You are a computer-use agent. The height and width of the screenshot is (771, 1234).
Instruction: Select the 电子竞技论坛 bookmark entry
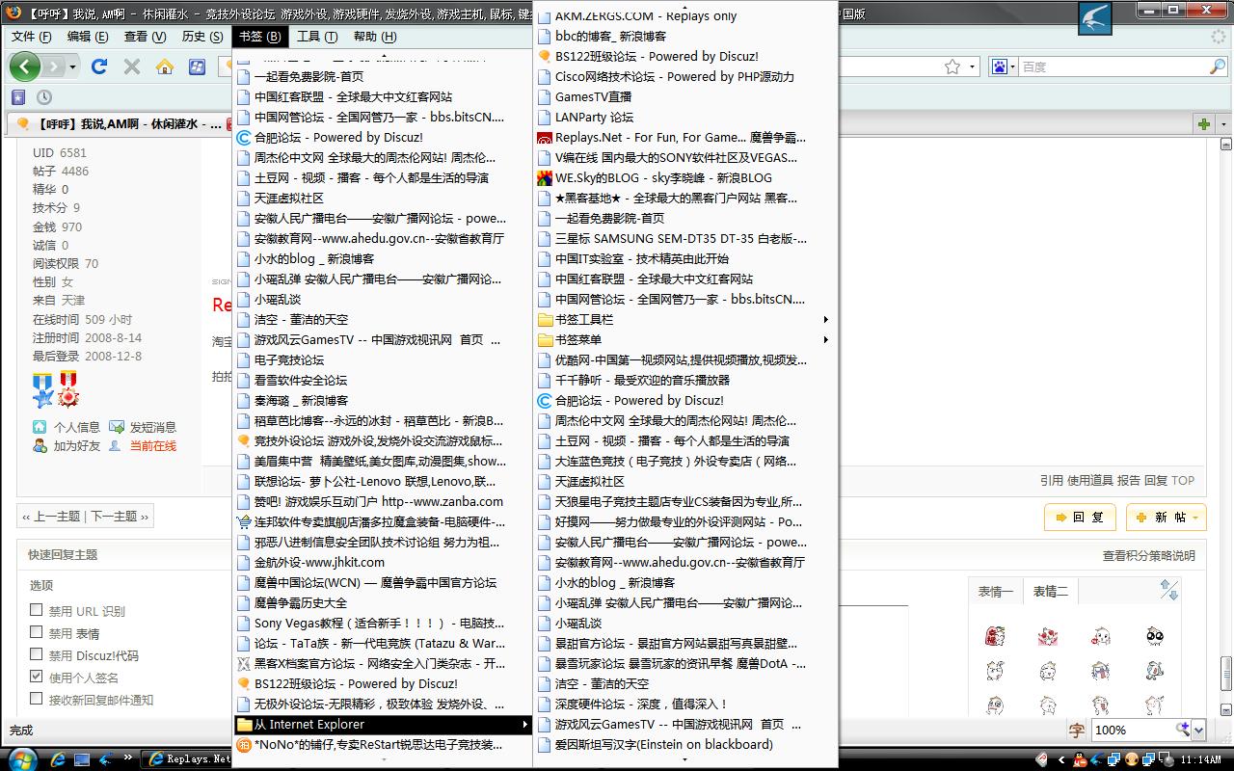click(289, 359)
